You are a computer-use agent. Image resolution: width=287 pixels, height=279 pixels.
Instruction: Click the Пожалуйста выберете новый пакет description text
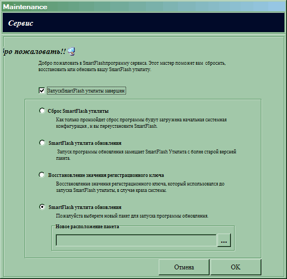coord(132,216)
